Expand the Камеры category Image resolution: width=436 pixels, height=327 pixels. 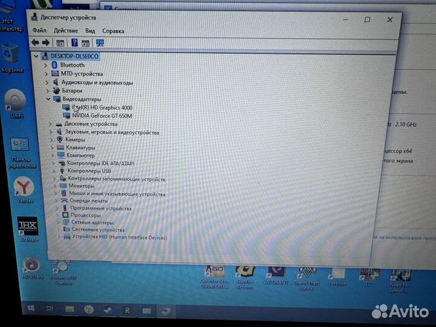(51, 140)
